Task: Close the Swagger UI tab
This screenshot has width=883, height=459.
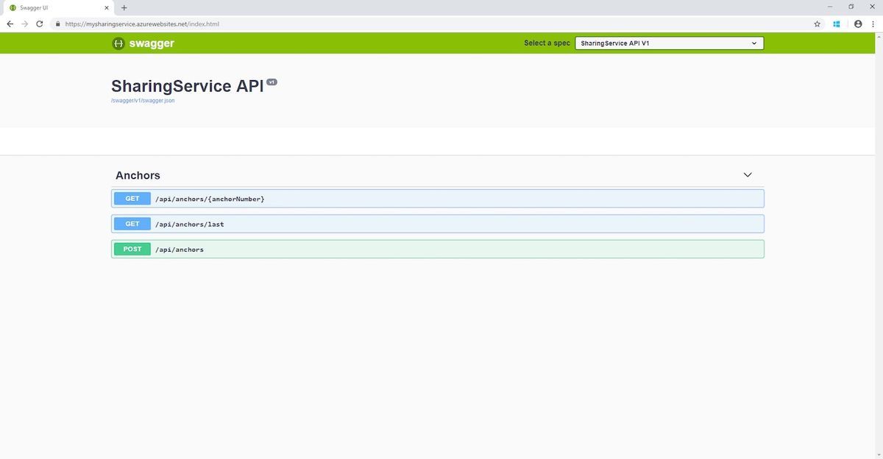Action: [107, 7]
